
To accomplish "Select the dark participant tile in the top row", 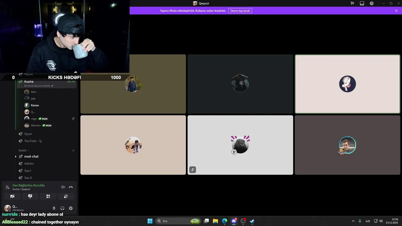I will [240, 84].
